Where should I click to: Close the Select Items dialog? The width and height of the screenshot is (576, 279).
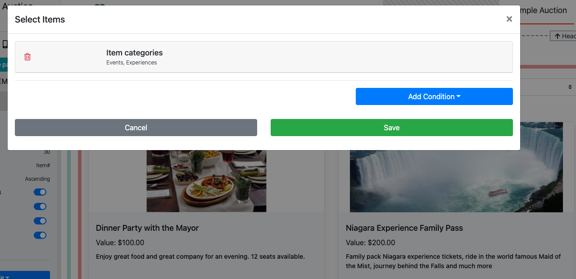click(x=509, y=19)
